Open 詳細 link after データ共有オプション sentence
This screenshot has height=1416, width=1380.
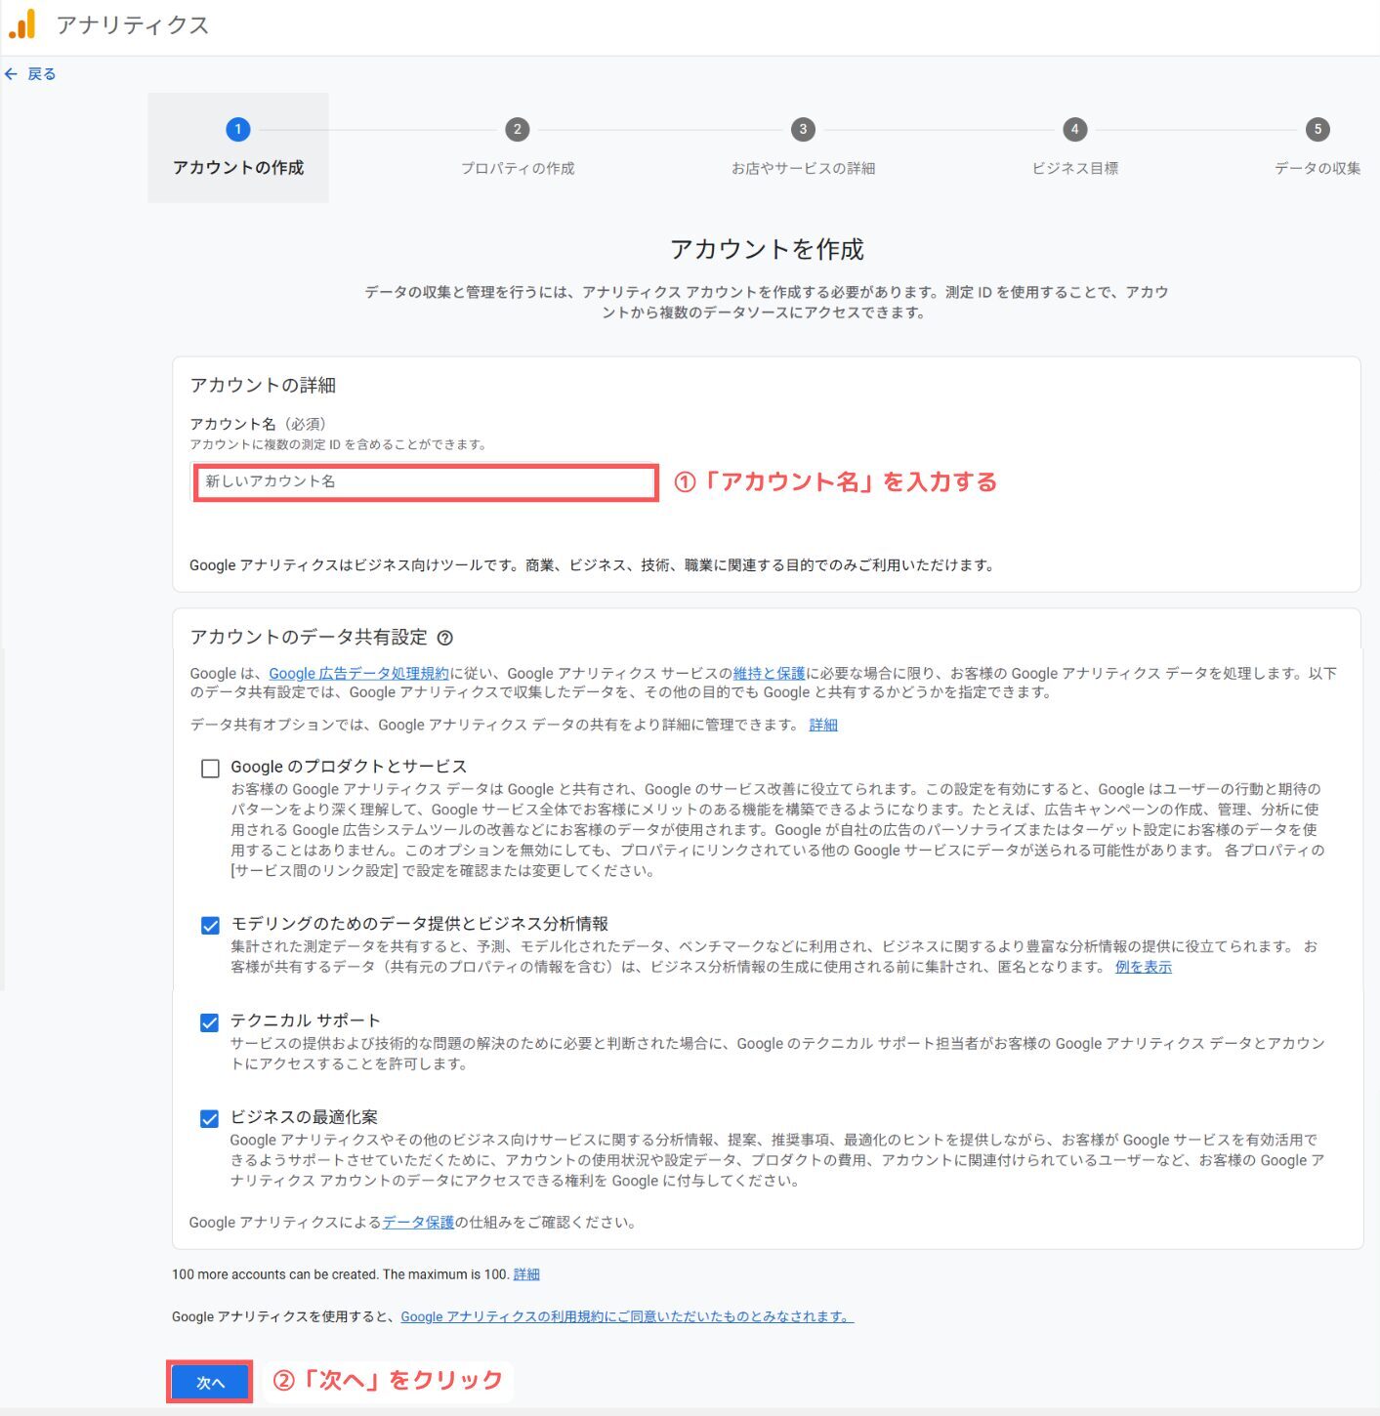[823, 725]
